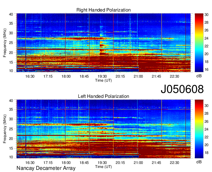The image size is (212, 172).
Task: Click the 18:45 tick on lower plot
Action: (84, 163)
